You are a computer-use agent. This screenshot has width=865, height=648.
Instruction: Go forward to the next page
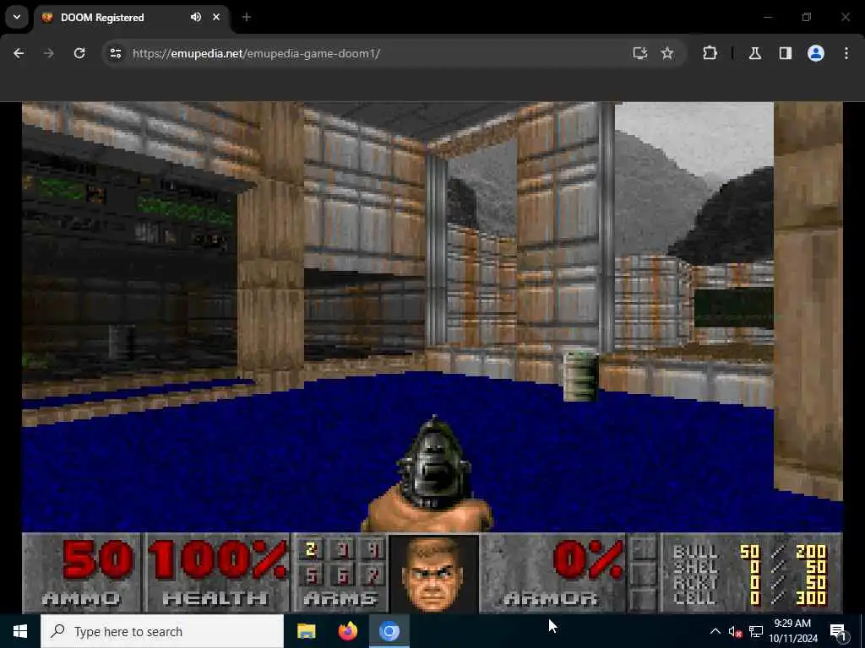click(48, 53)
